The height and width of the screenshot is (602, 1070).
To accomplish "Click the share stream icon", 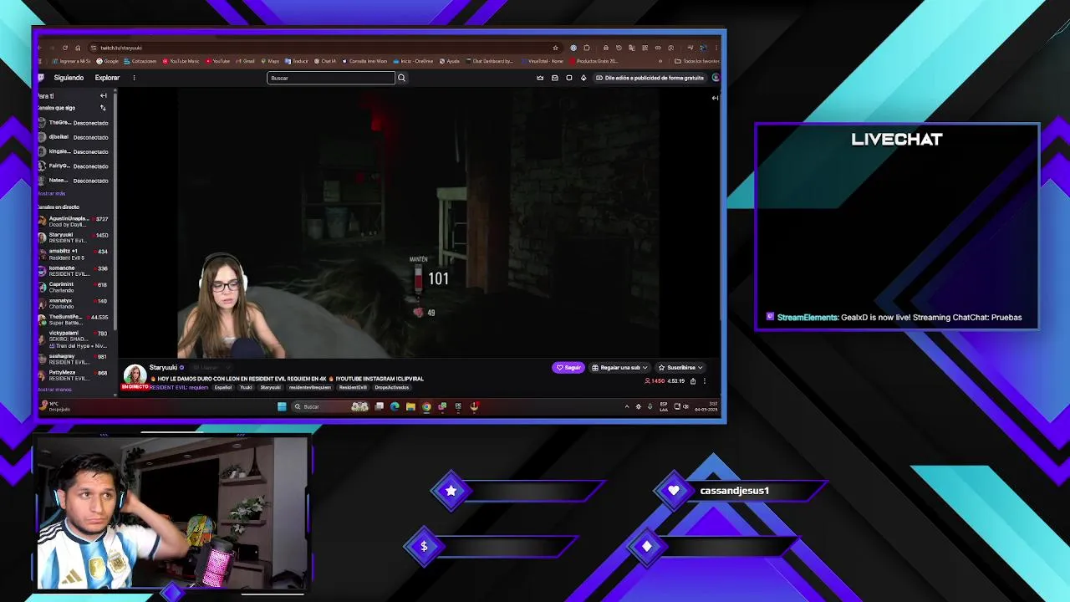I will pos(692,381).
